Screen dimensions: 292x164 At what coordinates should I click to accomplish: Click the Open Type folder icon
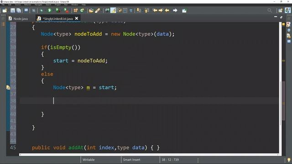(x=91, y=10)
